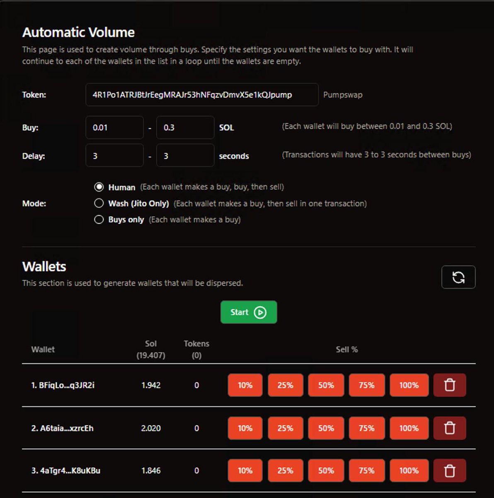
Task: Click wallet address 2. A6taia...xzrcEh
Action: click(x=63, y=428)
